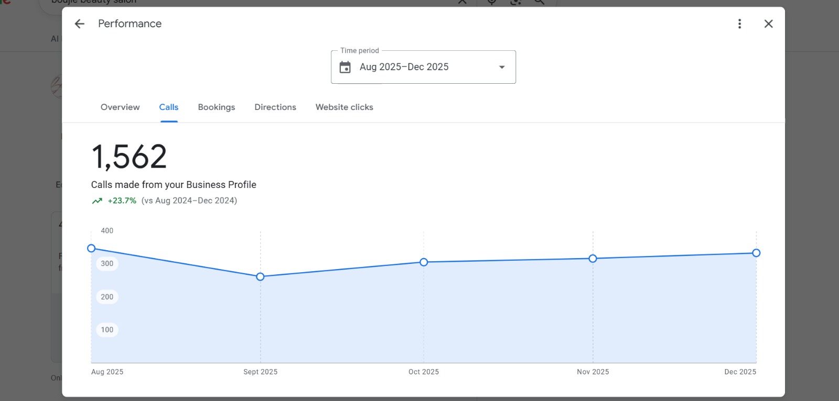The width and height of the screenshot is (839, 401).
Task: Click the Sept 2025 data point
Action: [260, 276]
